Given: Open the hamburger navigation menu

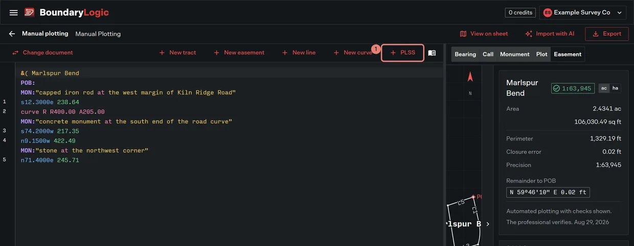Looking at the screenshot, I should tap(14, 13).
